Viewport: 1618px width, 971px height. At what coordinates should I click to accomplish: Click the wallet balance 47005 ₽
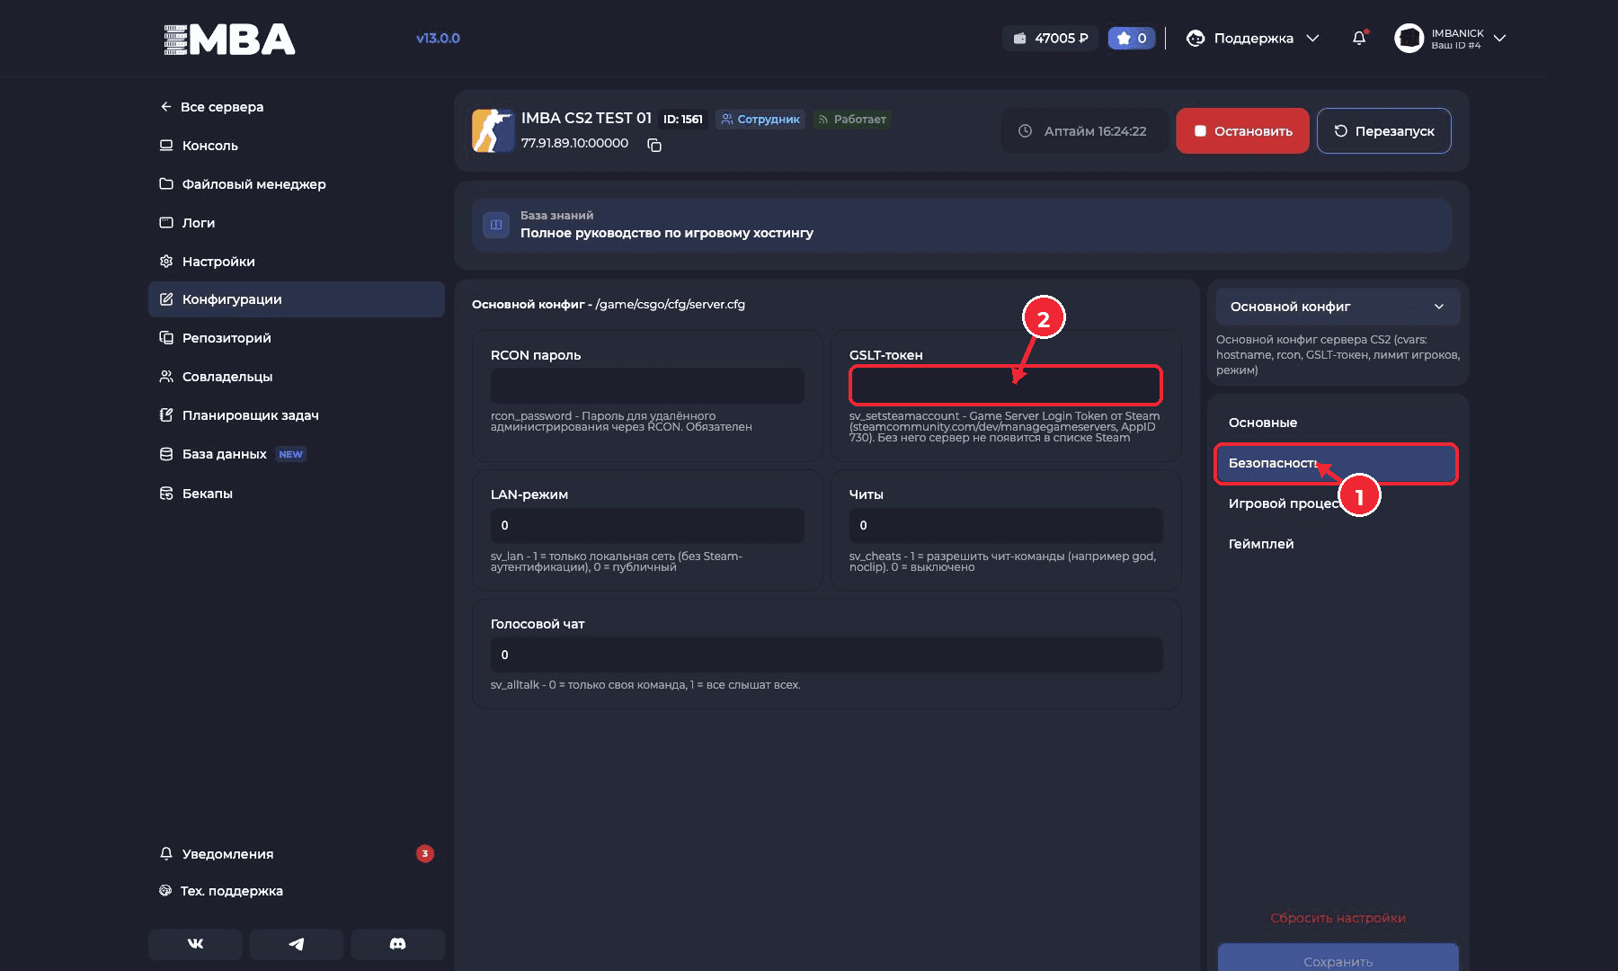[1050, 38]
